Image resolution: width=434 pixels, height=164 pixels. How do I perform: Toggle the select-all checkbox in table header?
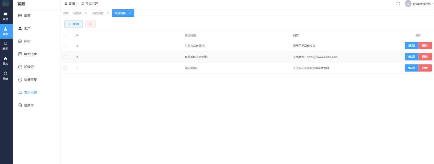click(x=65, y=35)
